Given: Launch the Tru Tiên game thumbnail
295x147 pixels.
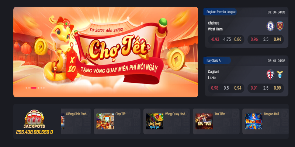Looking at the screenshot, I should pos(204,121).
